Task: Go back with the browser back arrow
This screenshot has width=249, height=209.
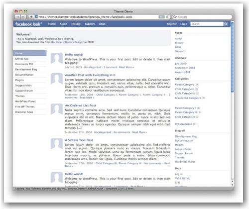Action: click(17, 17)
